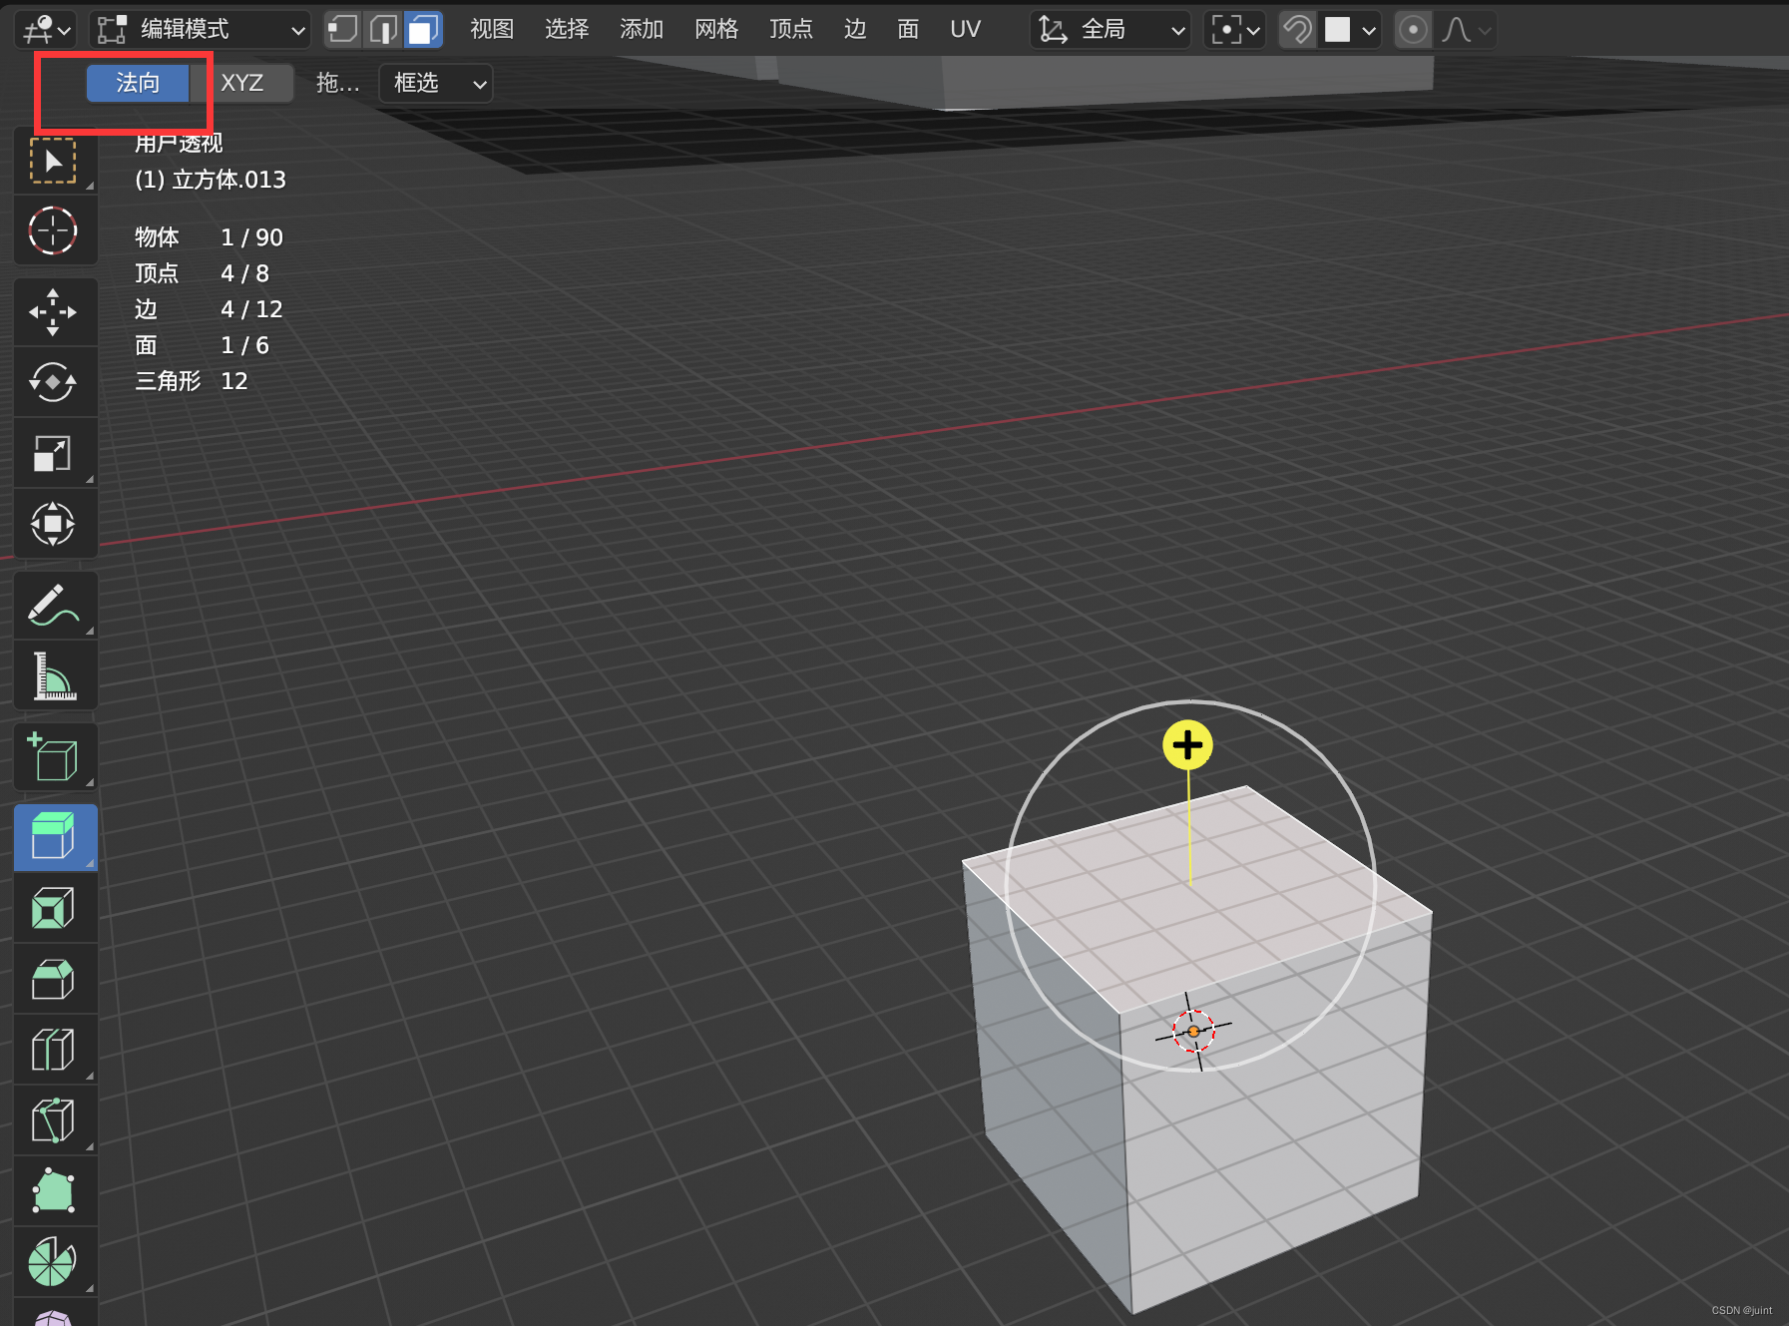Open the 选择 menu

click(567, 29)
